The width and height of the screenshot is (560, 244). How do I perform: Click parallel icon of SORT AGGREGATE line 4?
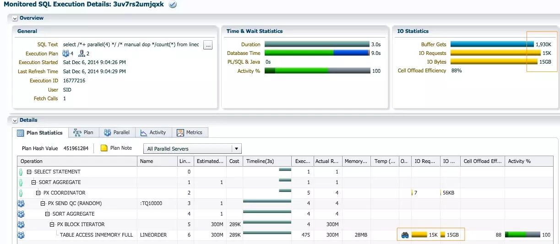(x=21, y=214)
